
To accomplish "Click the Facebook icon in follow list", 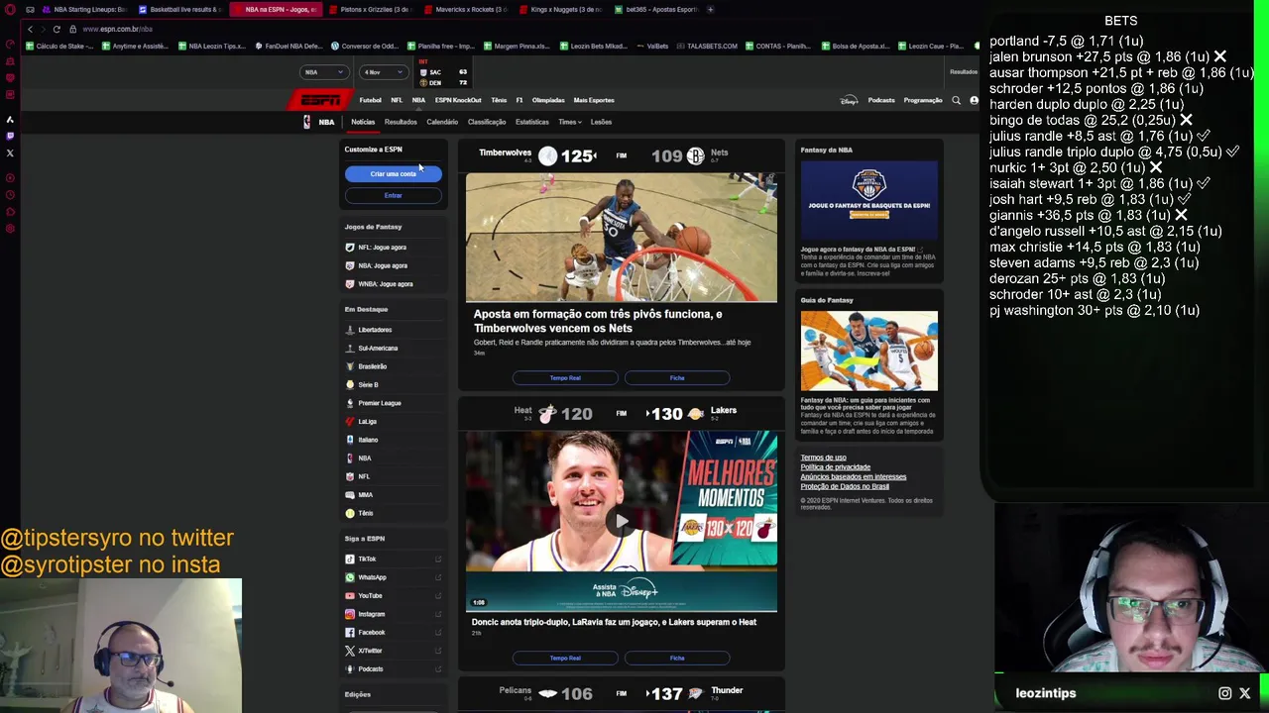I will coord(350,633).
